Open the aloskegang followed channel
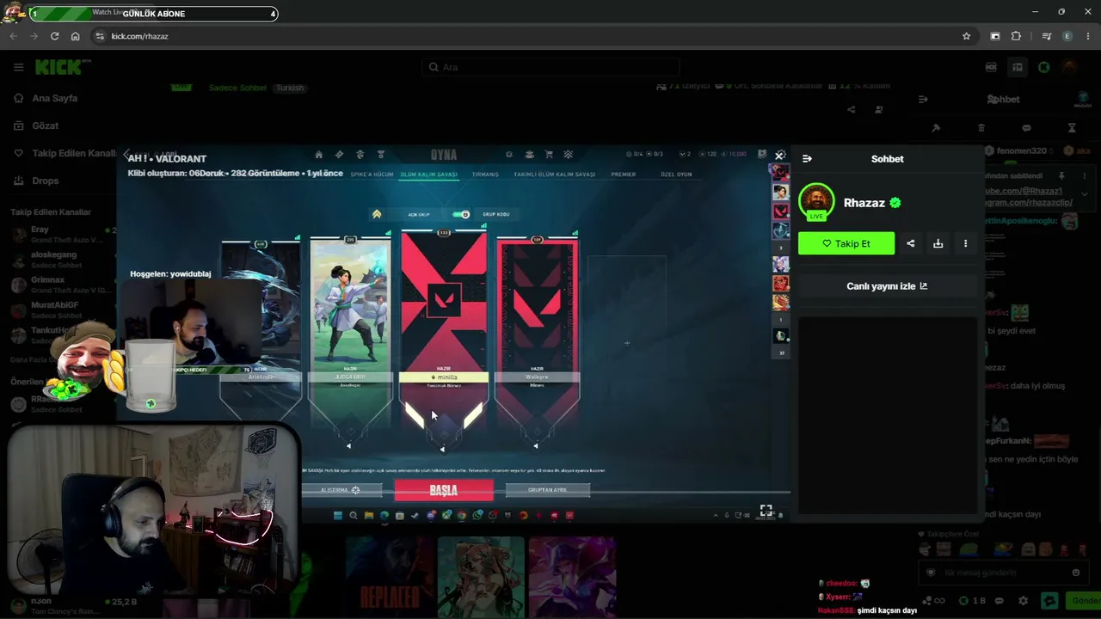Image resolution: width=1101 pixels, height=619 pixels. tap(62, 259)
